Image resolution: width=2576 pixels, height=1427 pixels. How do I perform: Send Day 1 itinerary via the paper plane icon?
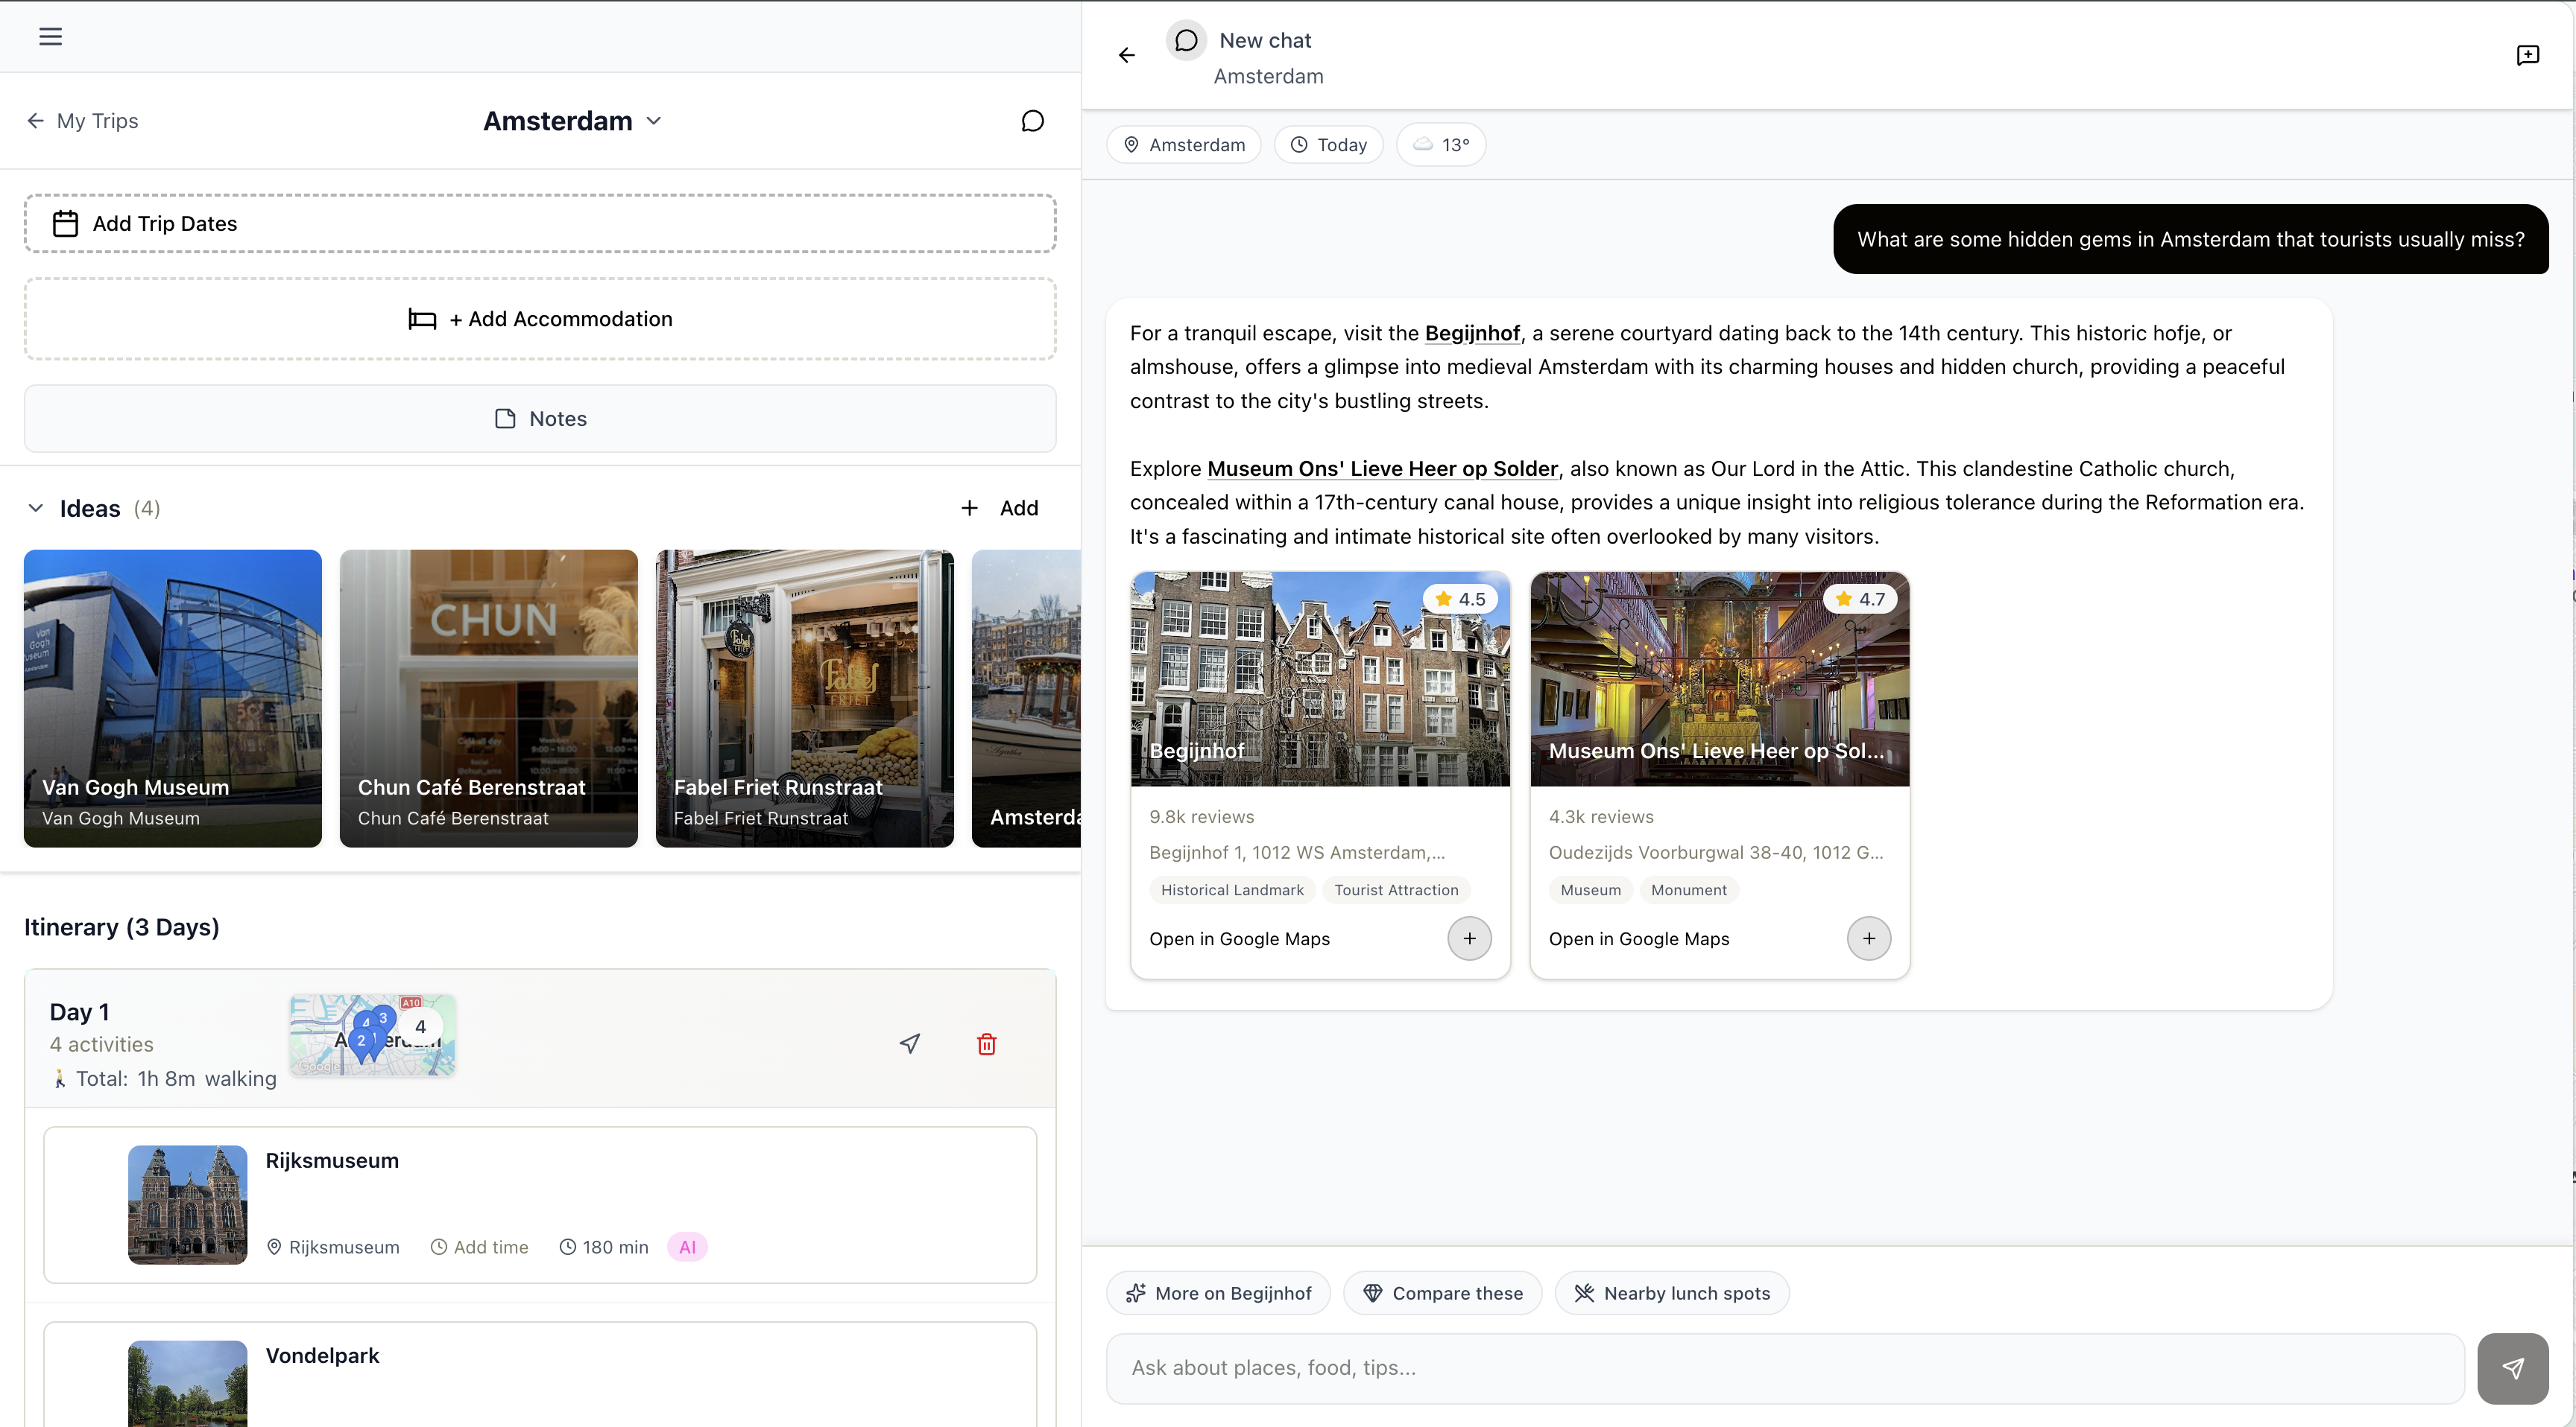pos(908,1043)
